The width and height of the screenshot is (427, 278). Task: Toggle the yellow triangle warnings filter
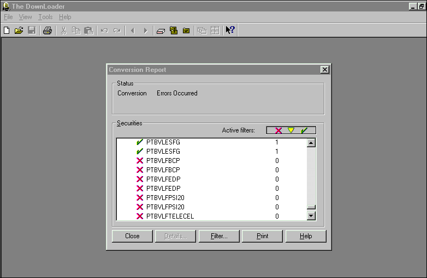coord(291,130)
